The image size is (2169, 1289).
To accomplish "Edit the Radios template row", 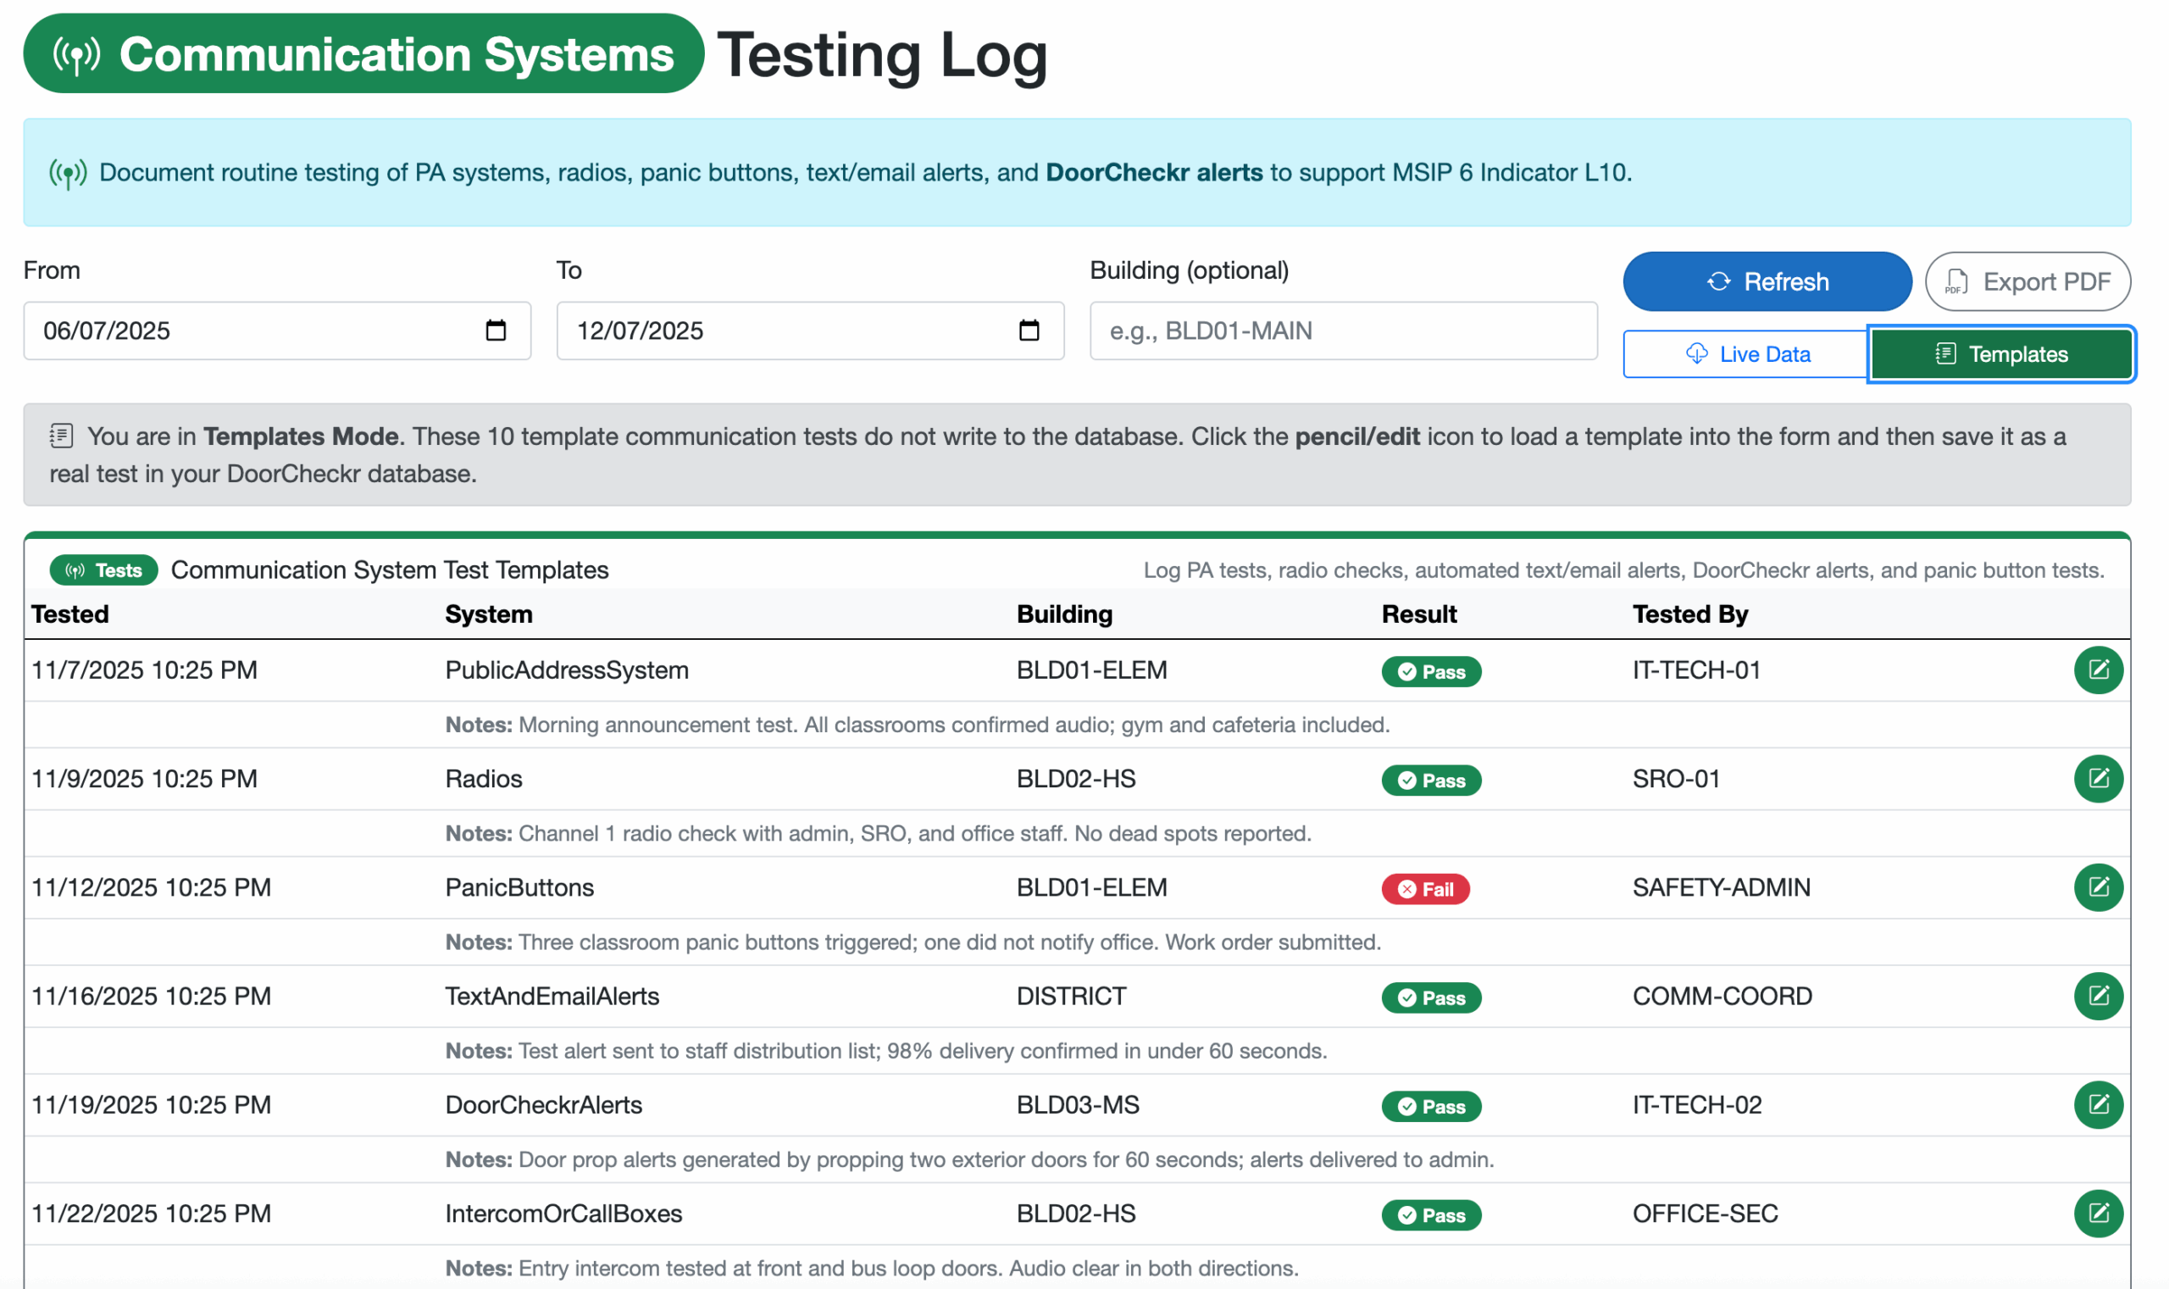I will point(2098,778).
